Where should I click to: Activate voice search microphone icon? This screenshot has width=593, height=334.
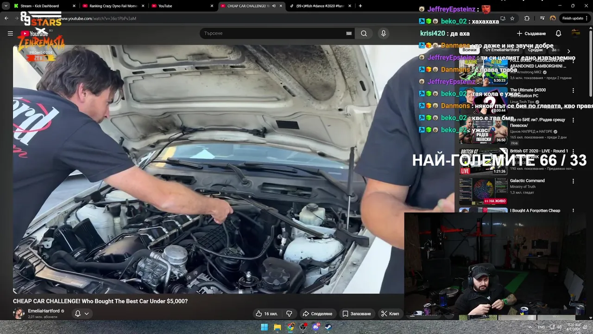tap(383, 33)
